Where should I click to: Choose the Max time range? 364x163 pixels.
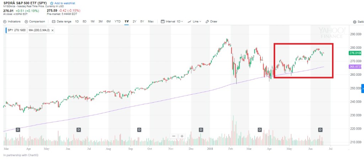point(151,21)
